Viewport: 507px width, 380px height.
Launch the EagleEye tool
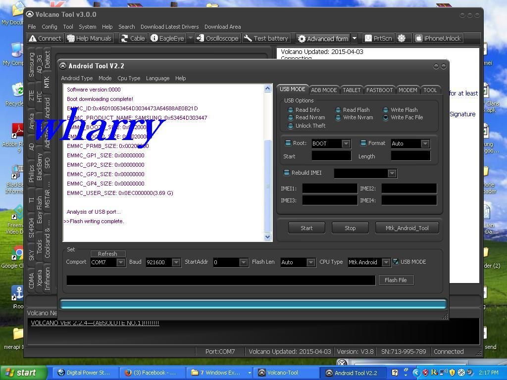(167, 38)
